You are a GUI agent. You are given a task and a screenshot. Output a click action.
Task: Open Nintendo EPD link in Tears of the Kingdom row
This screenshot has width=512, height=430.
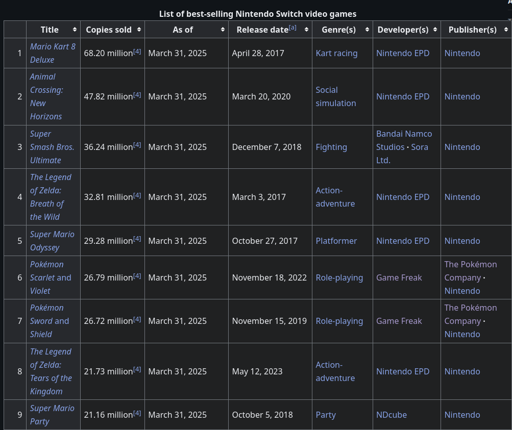[403, 371]
